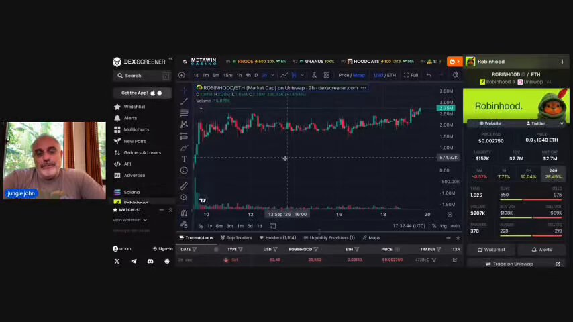Open the Robinhood panel three-dot menu
573x322 pixels.
coord(562,62)
